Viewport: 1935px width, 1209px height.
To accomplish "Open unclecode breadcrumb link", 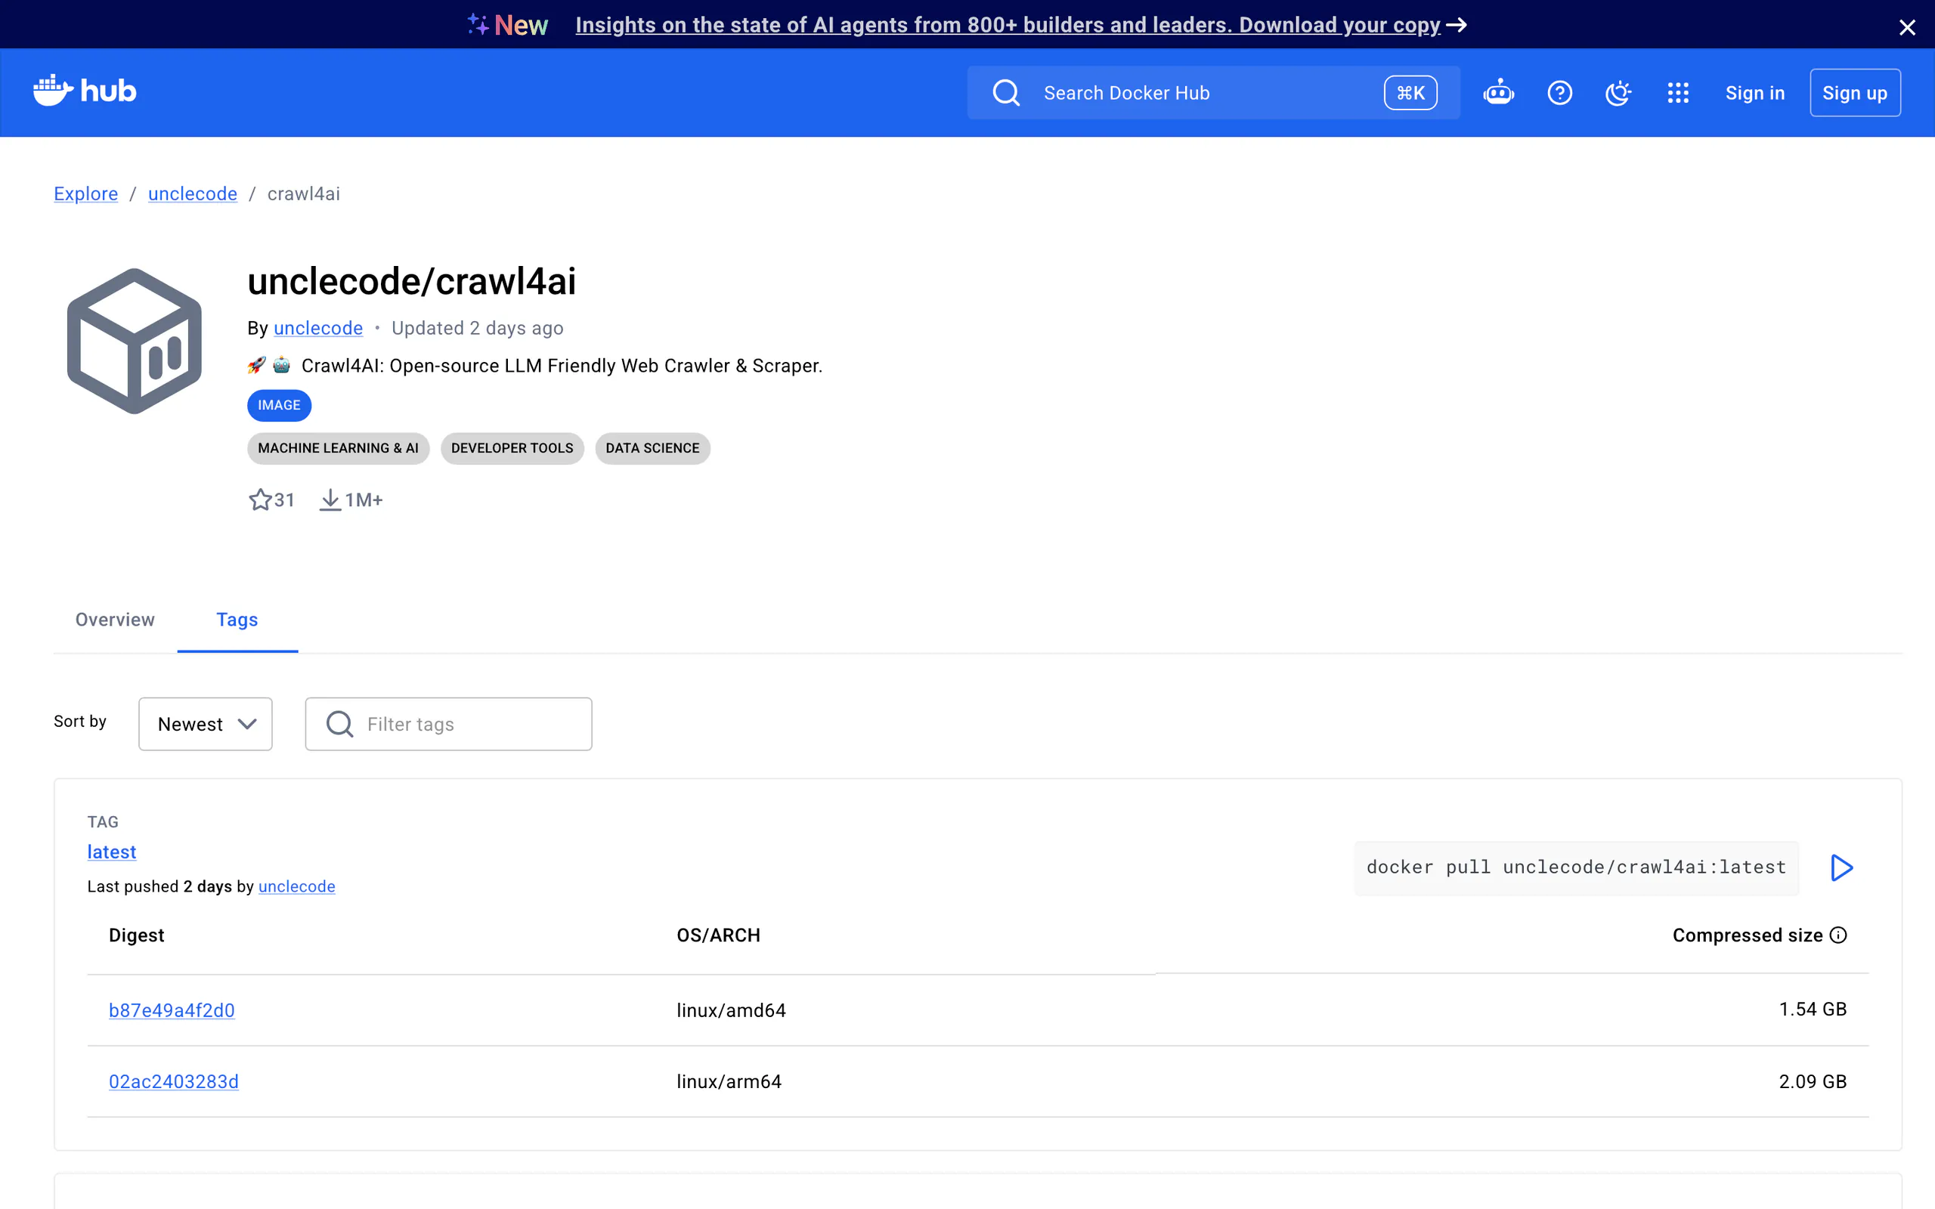I will (x=193, y=193).
